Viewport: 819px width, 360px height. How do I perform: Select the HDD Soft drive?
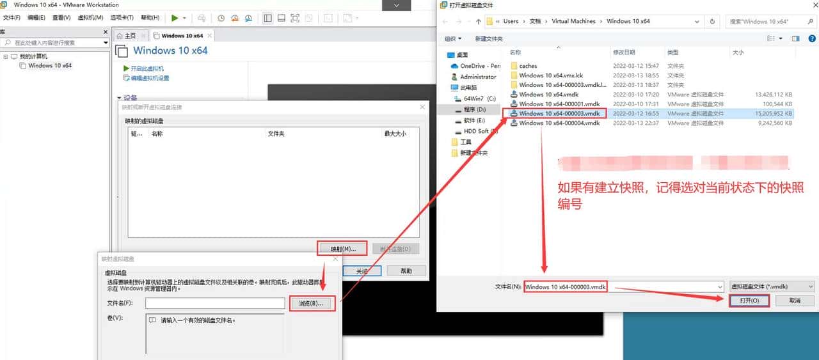(x=477, y=131)
